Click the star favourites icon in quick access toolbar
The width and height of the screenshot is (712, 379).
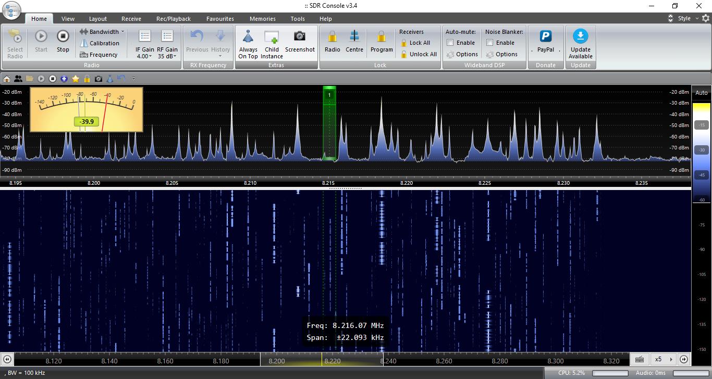point(76,79)
